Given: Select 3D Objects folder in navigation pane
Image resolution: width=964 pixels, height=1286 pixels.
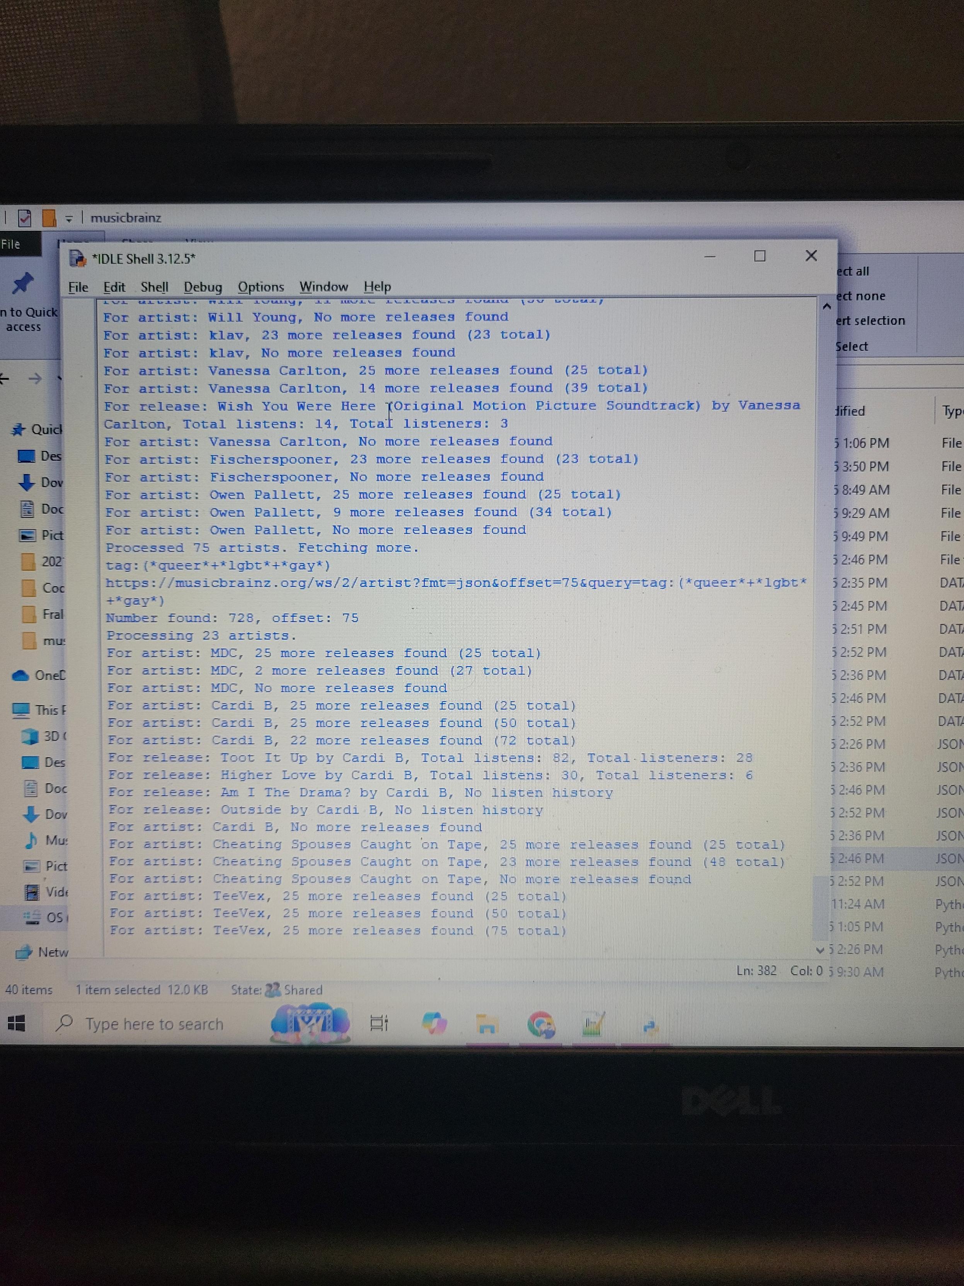Looking at the screenshot, I should (44, 736).
